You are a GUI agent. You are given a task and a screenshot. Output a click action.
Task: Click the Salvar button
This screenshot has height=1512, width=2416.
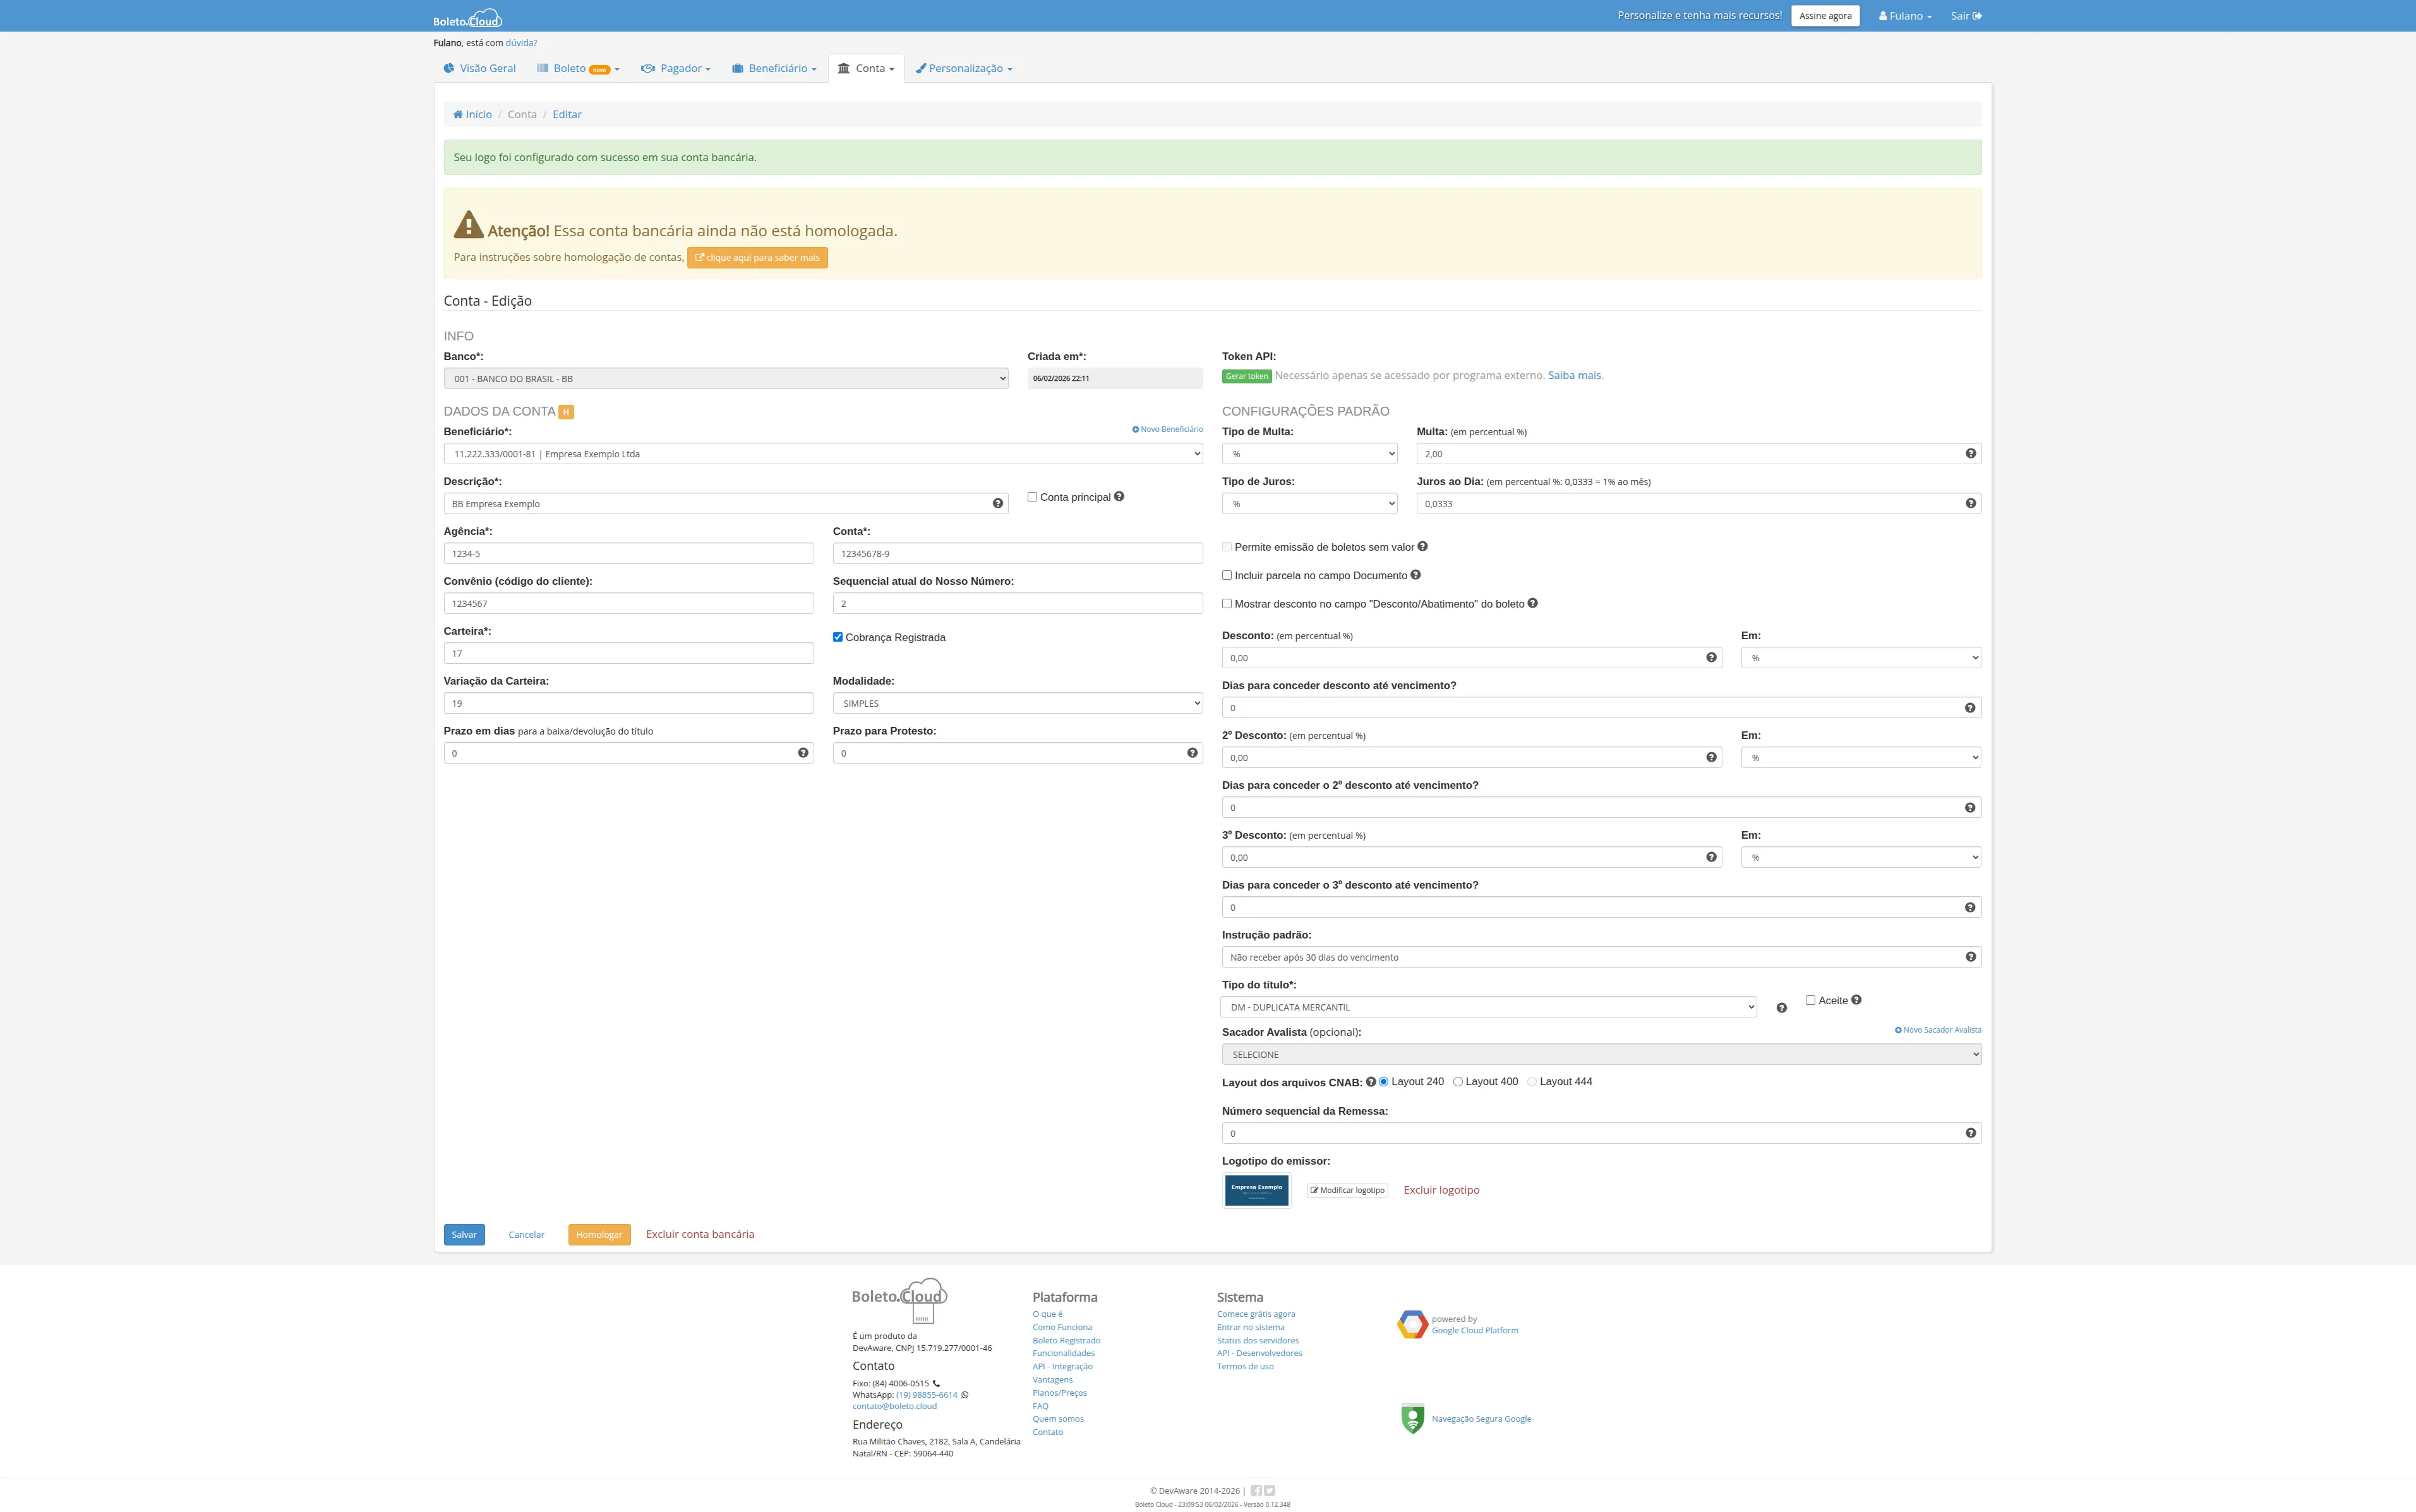coord(464,1235)
